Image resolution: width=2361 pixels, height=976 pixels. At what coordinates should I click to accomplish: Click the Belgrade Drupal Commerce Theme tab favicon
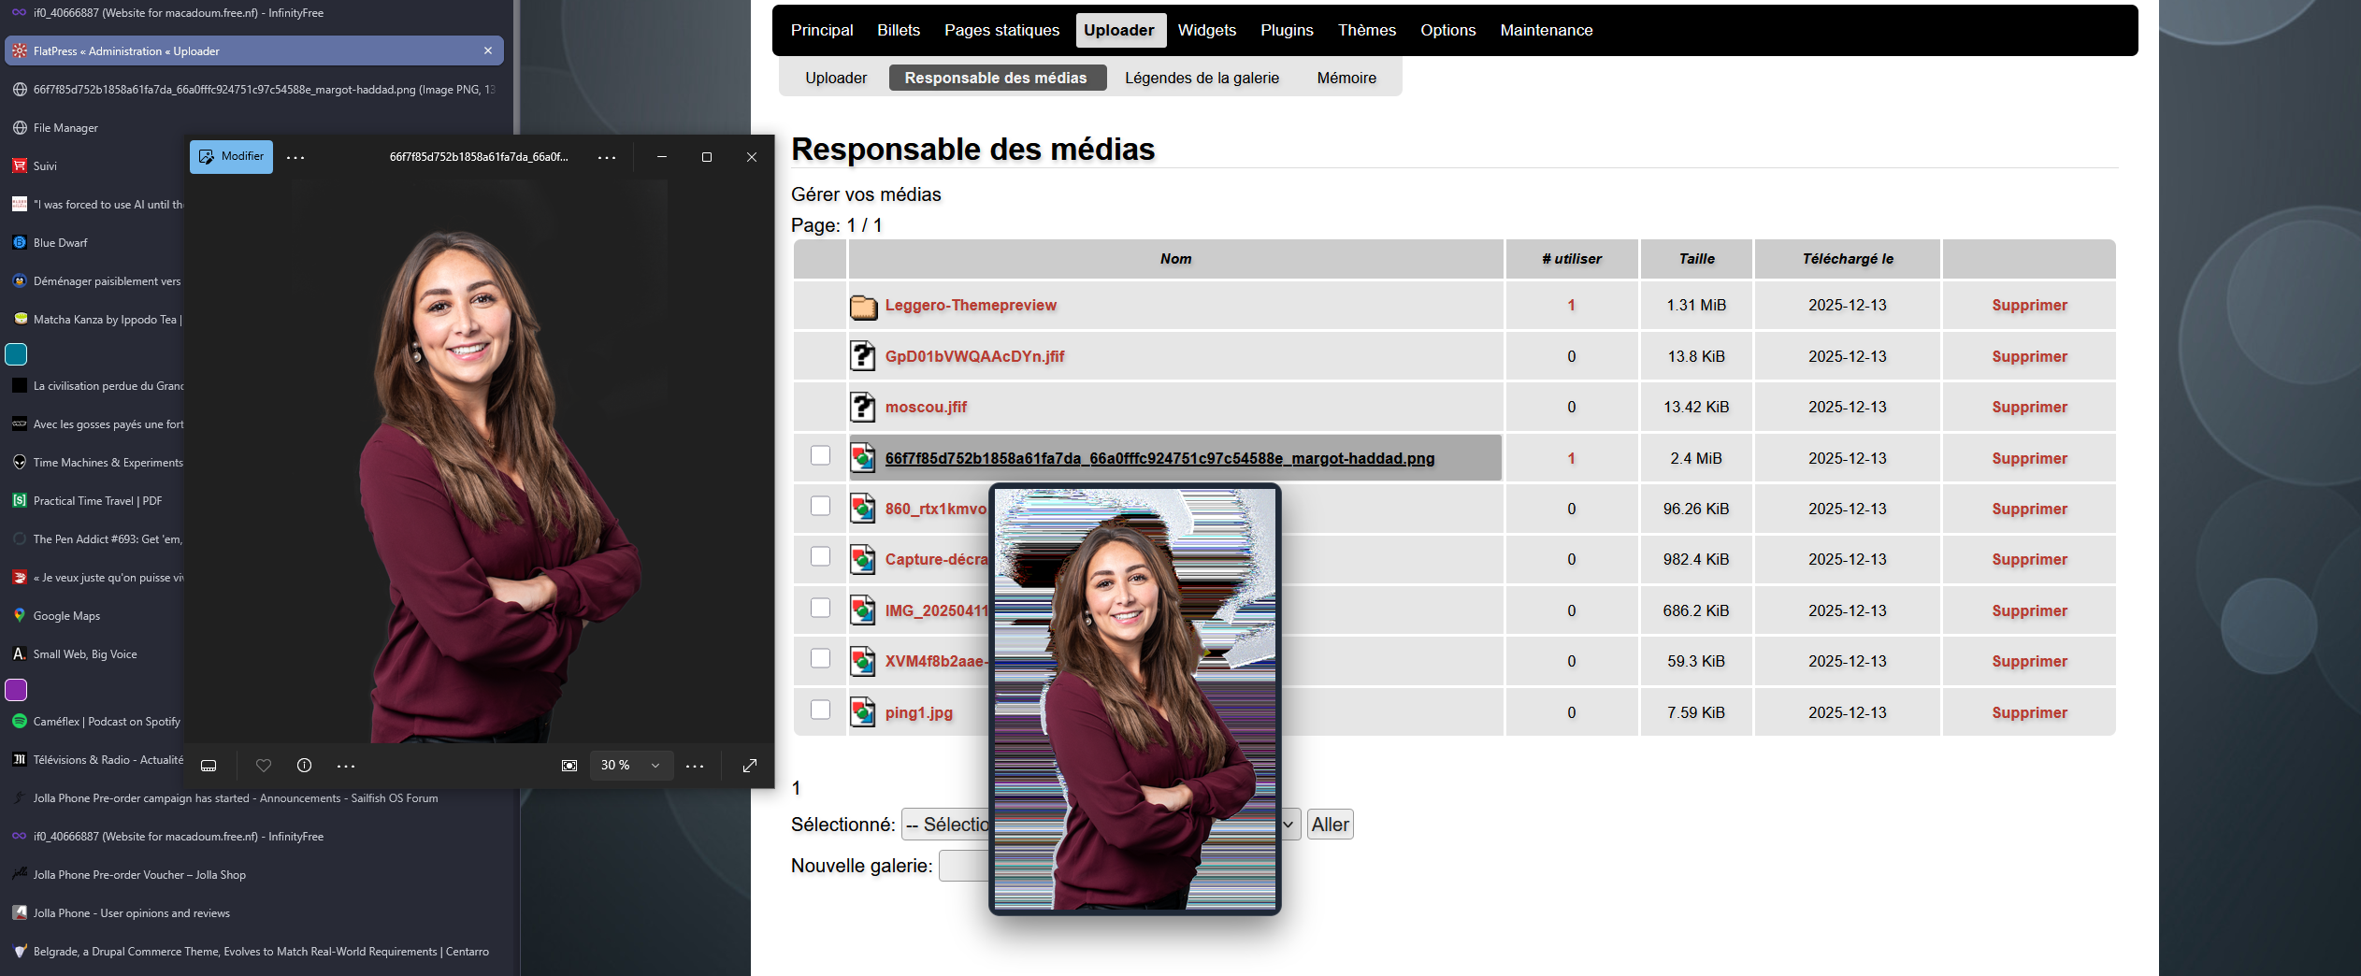click(x=20, y=951)
